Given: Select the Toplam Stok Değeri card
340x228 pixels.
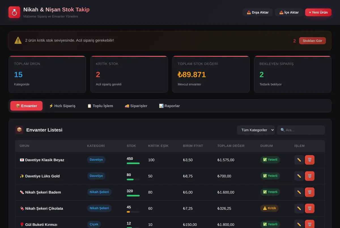Looking at the screenshot, I should point(211,74).
